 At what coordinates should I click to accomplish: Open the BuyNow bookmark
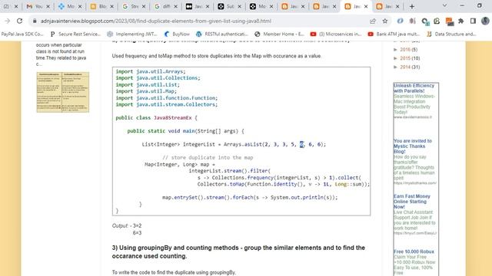pos(177,34)
